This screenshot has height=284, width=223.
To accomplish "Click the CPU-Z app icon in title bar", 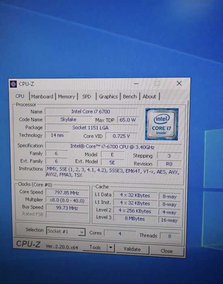I will tap(13, 84).
